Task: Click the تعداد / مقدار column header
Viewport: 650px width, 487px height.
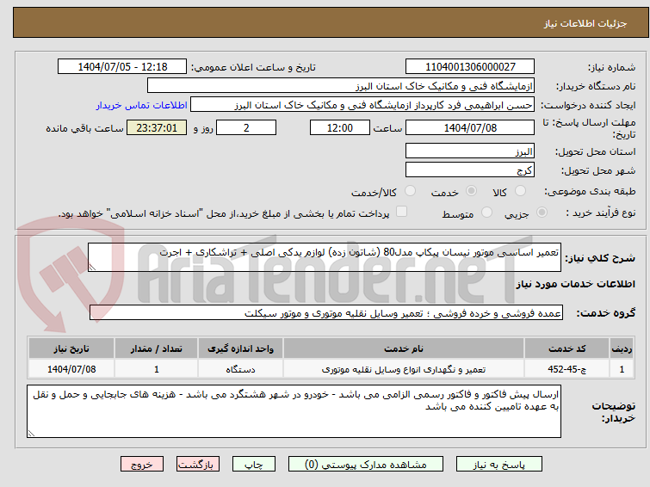Action: click(x=157, y=348)
